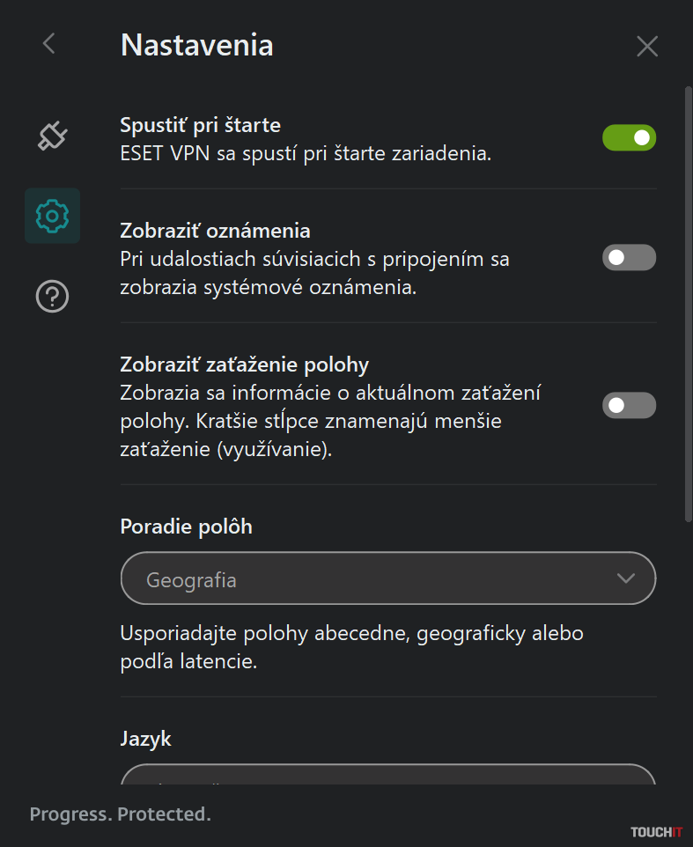Click the Nastavenia header title
This screenshot has height=847, width=693.
(196, 44)
